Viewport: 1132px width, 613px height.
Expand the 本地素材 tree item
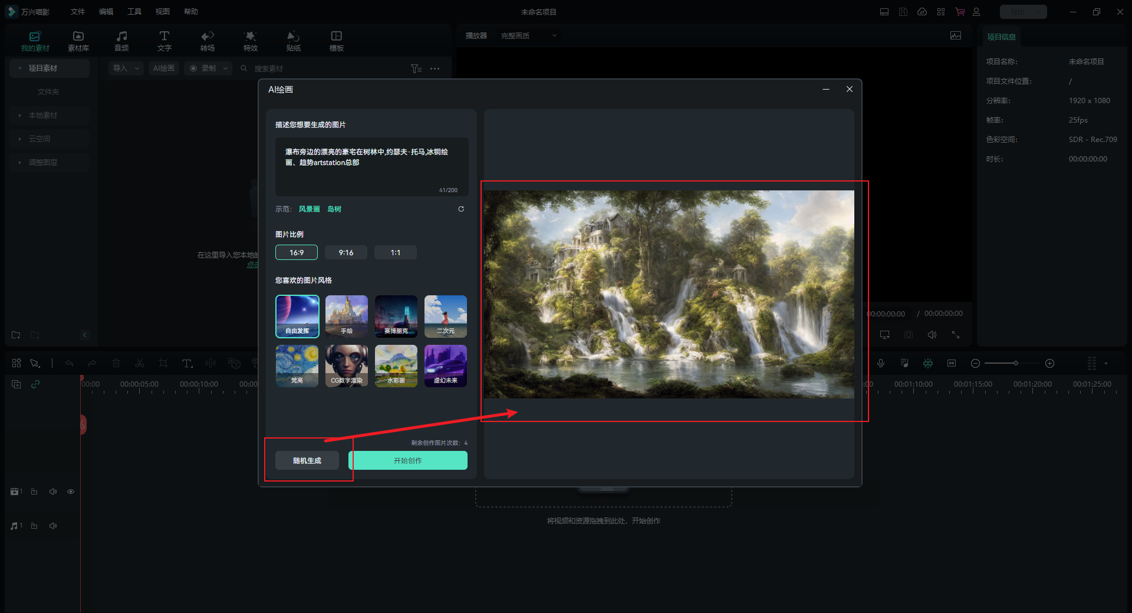click(20, 116)
